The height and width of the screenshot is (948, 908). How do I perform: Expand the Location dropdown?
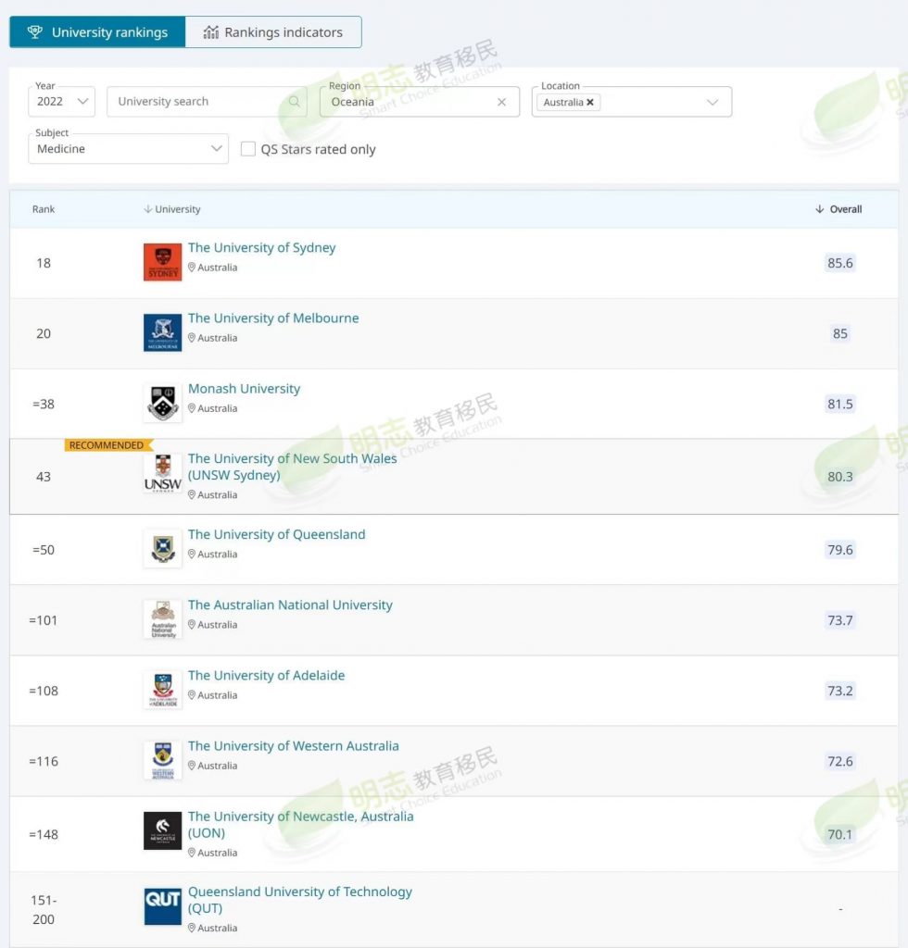712,103
